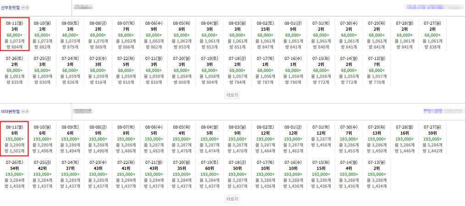Expand 이태원맛집 history with 더보기 button
The image size is (465, 206).
tap(232, 199)
